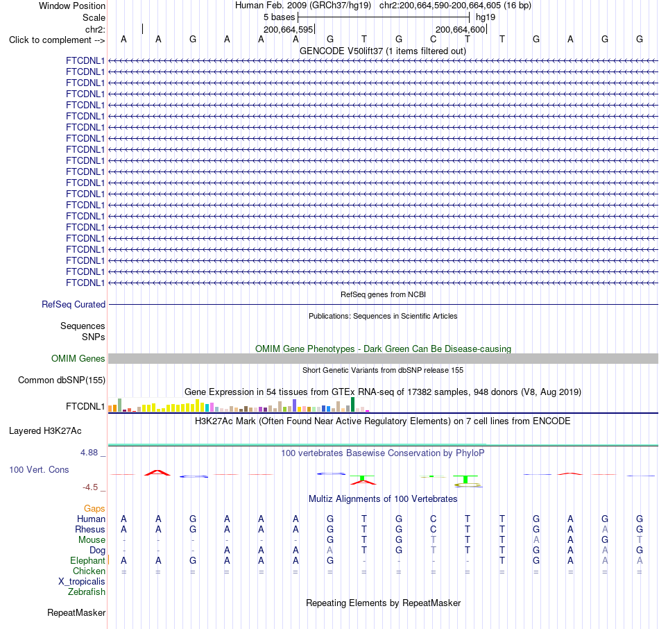Click the 200,664,595 coordinate marker

[x=289, y=29]
